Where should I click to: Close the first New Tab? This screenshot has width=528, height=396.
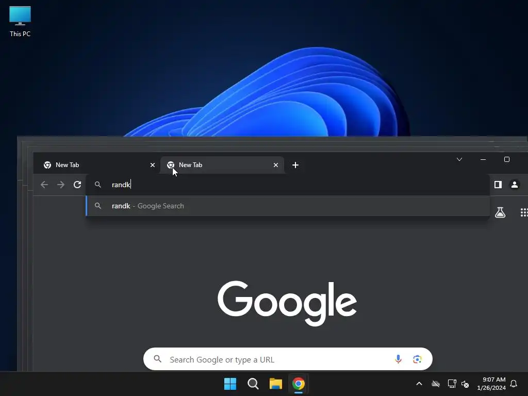click(153, 165)
